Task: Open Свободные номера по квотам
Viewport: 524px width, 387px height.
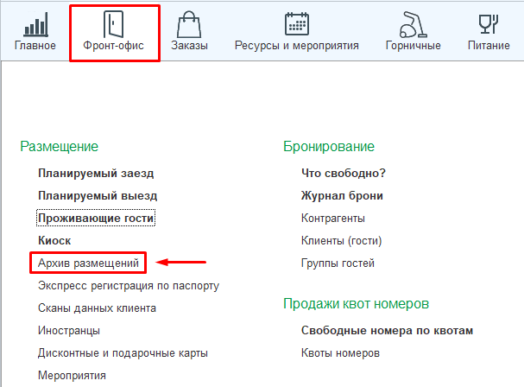Action: 388,331
